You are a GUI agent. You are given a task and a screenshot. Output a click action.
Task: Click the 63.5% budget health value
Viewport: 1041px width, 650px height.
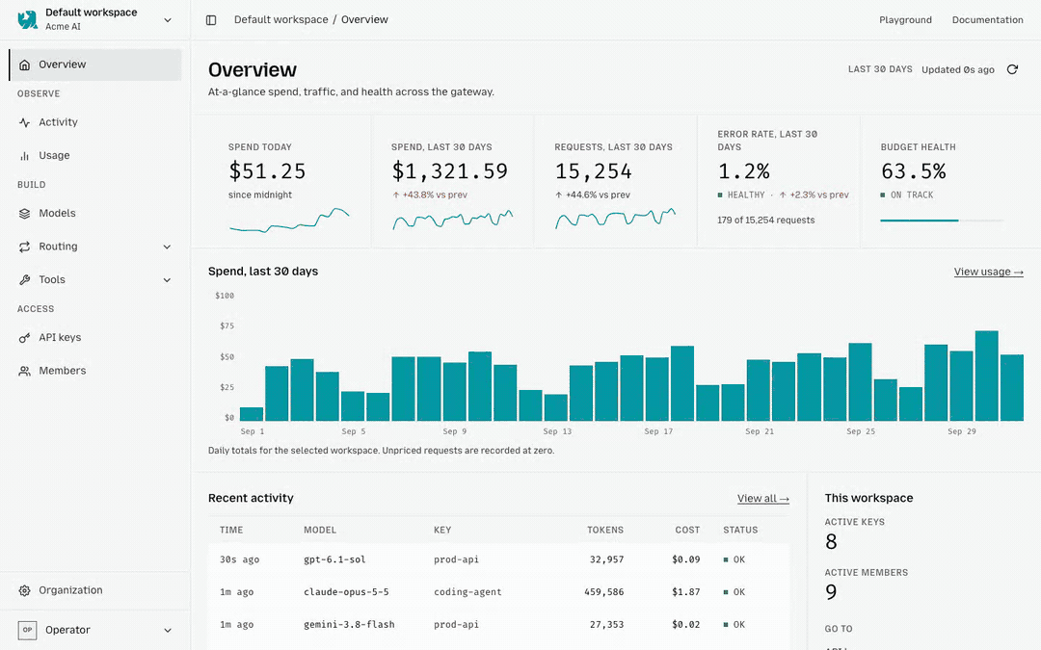914,171
